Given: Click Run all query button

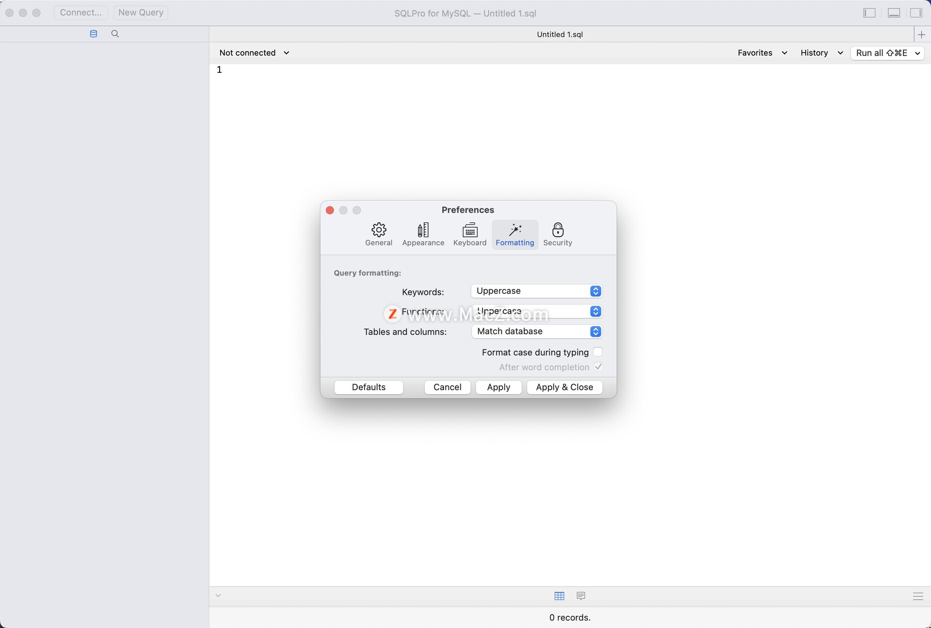Looking at the screenshot, I should tap(881, 53).
